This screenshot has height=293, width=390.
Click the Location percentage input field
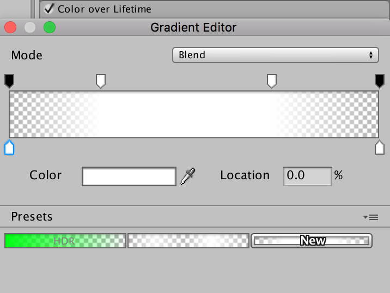click(x=307, y=176)
